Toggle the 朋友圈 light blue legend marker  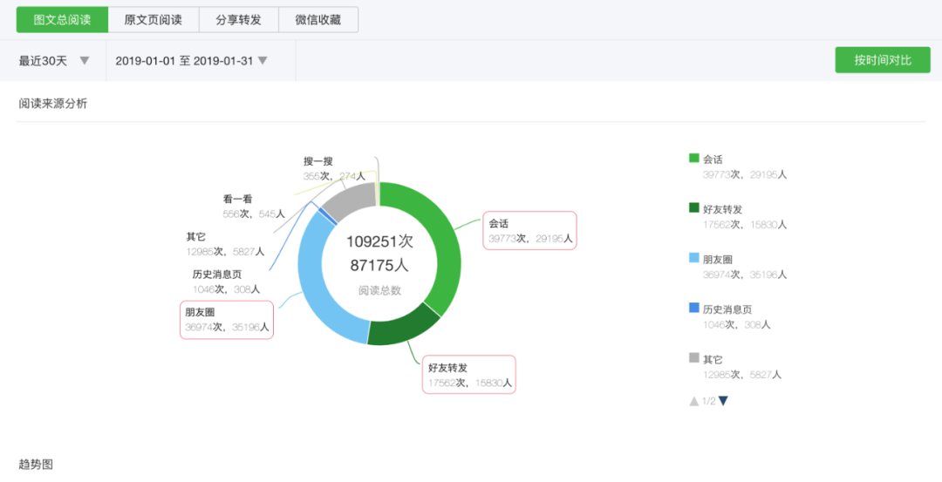click(694, 258)
